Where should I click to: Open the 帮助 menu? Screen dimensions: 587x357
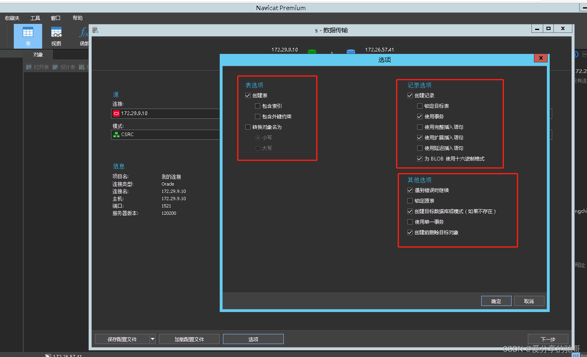click(77, 18)
